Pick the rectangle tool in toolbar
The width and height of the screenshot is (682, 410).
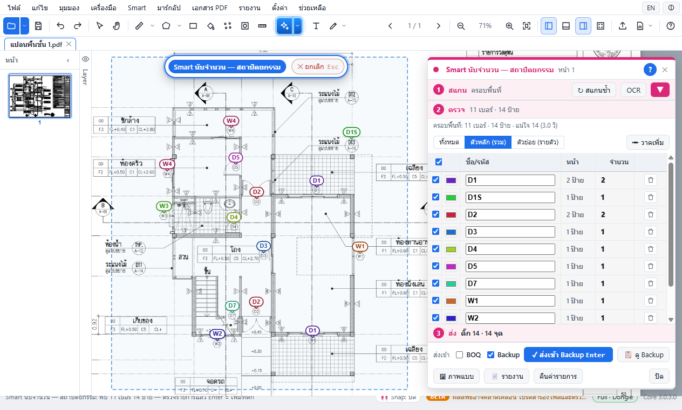[193, 26]
